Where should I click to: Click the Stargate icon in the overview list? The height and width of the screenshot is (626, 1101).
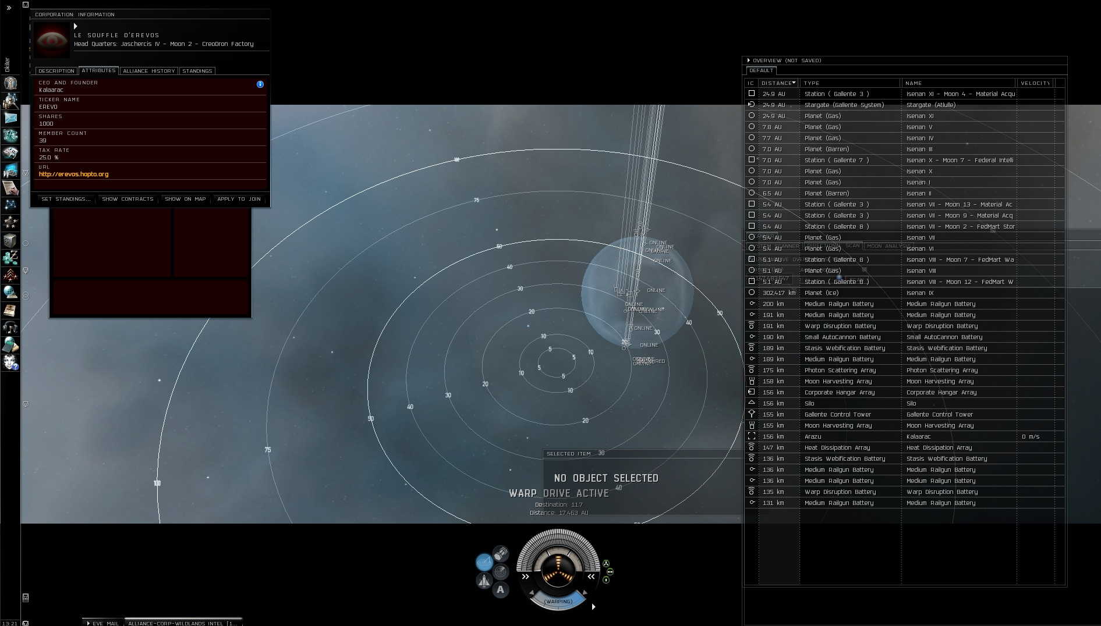pyautogui.click(x=752, y=105)
